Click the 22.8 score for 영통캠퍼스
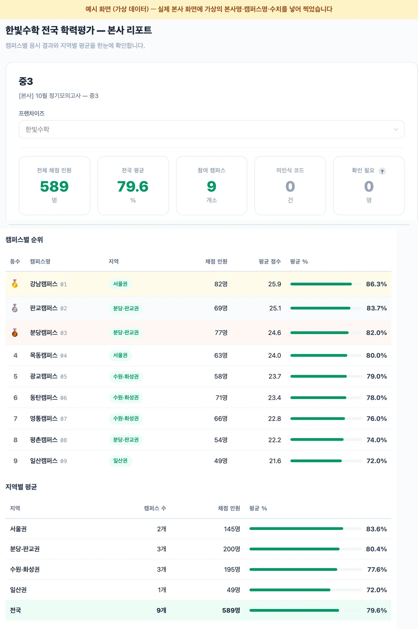This screenshot has height=629, width=418. click(274, 418)
